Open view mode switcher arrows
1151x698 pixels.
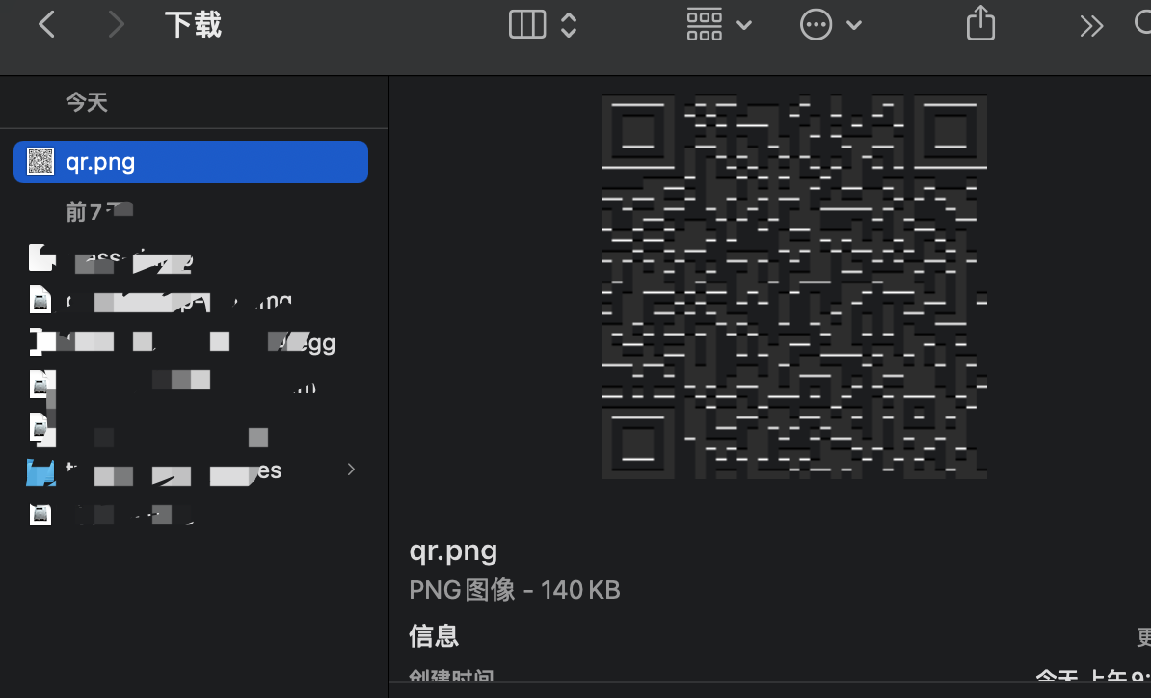[x=569, y=24]
